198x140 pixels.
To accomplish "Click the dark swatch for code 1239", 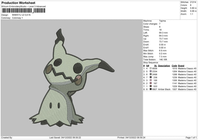I will click(151, 77).
